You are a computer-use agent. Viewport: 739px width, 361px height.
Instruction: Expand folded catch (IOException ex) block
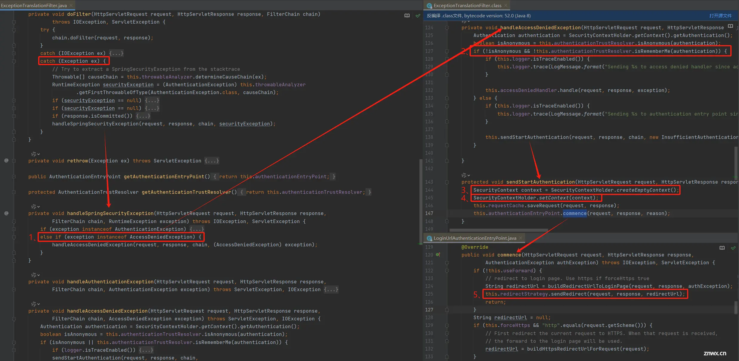(116, 53)
